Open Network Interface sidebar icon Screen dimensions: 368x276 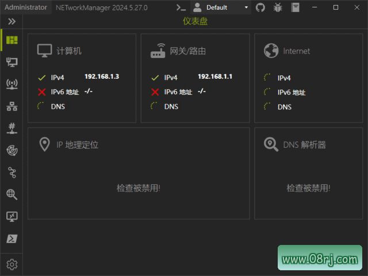coord(11,62)
